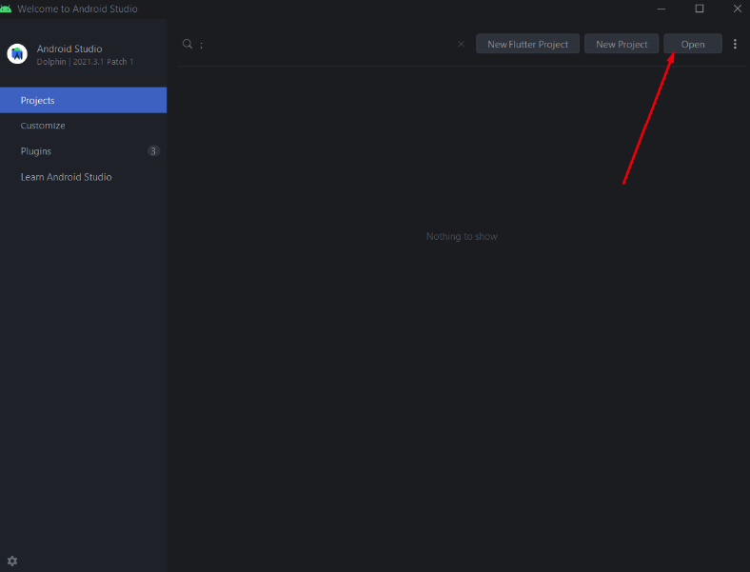Image resolution: width=750 pixels, height=572 pixels.
Task: Select the Projects tab
Action: [83, 100]
